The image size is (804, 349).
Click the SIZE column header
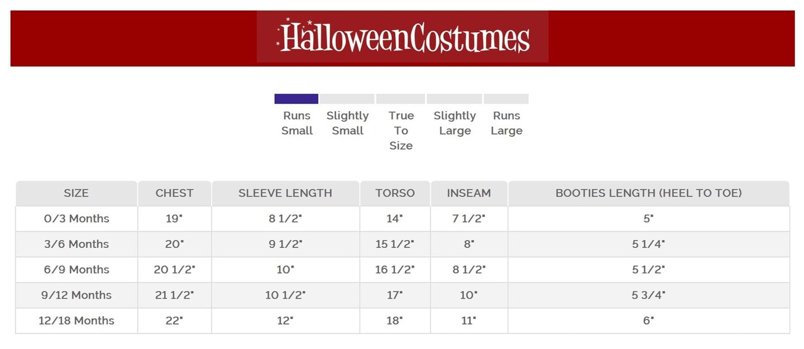coord(76,193)
